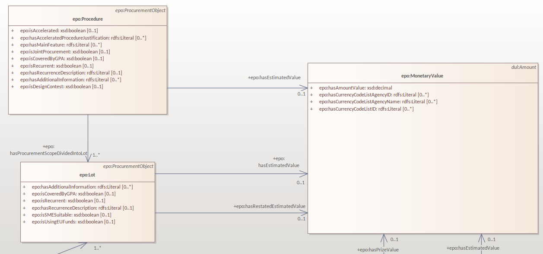Click the plus icon beside epo:isDesignContest attribute
Screen dimensions: 543x254
pyautogui.click(x=13, y=86)
